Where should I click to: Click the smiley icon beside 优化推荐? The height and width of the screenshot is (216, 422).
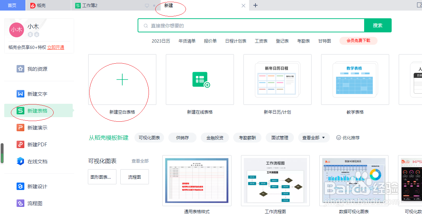[x=339, y=138]
